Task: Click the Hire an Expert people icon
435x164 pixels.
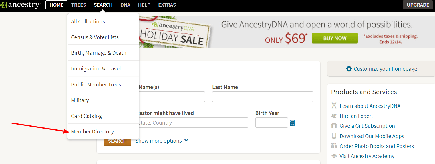Action: pyautogui.click(x=334, y=116)
